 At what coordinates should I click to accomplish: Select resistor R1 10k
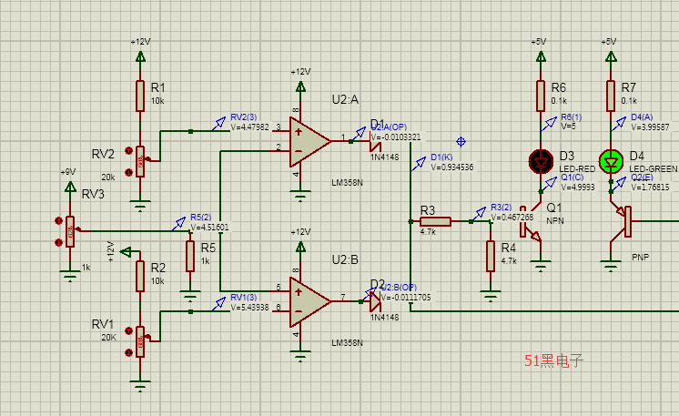140,95
